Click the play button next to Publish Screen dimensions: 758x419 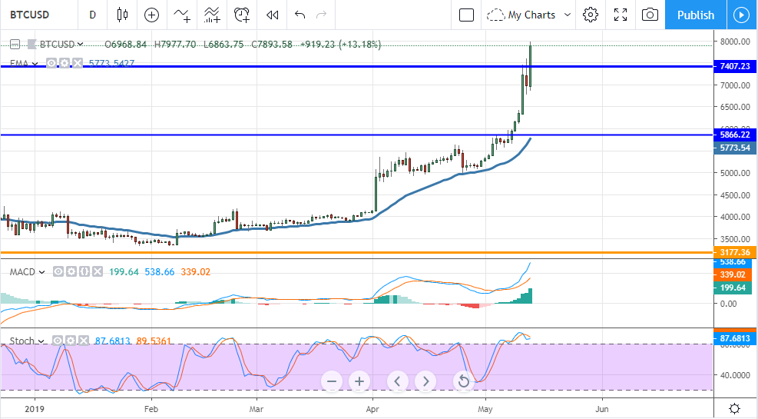(x=741, y=15)
